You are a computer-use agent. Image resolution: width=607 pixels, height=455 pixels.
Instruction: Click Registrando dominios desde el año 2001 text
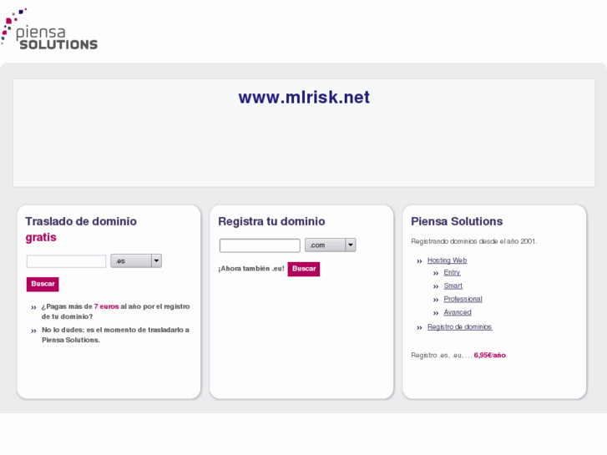click(x=474, y=241)
